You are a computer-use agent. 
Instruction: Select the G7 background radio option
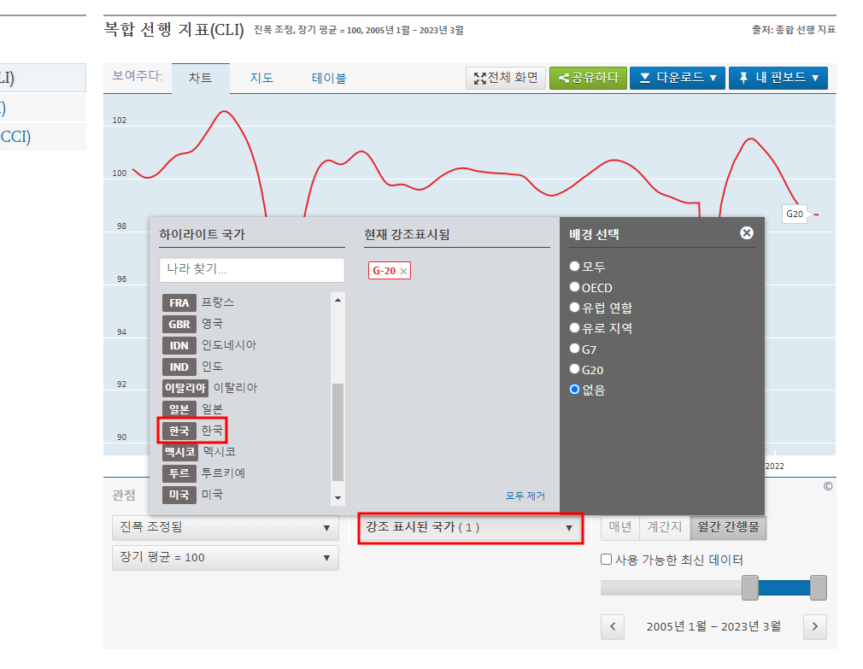tap(574, 348)
